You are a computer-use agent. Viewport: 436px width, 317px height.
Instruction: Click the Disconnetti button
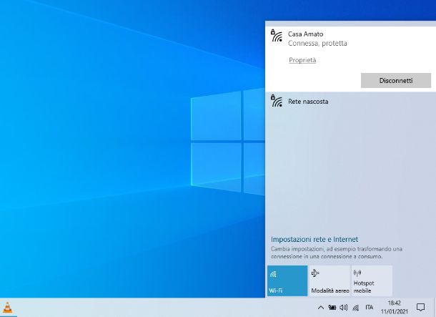click(x=395, y=81)
